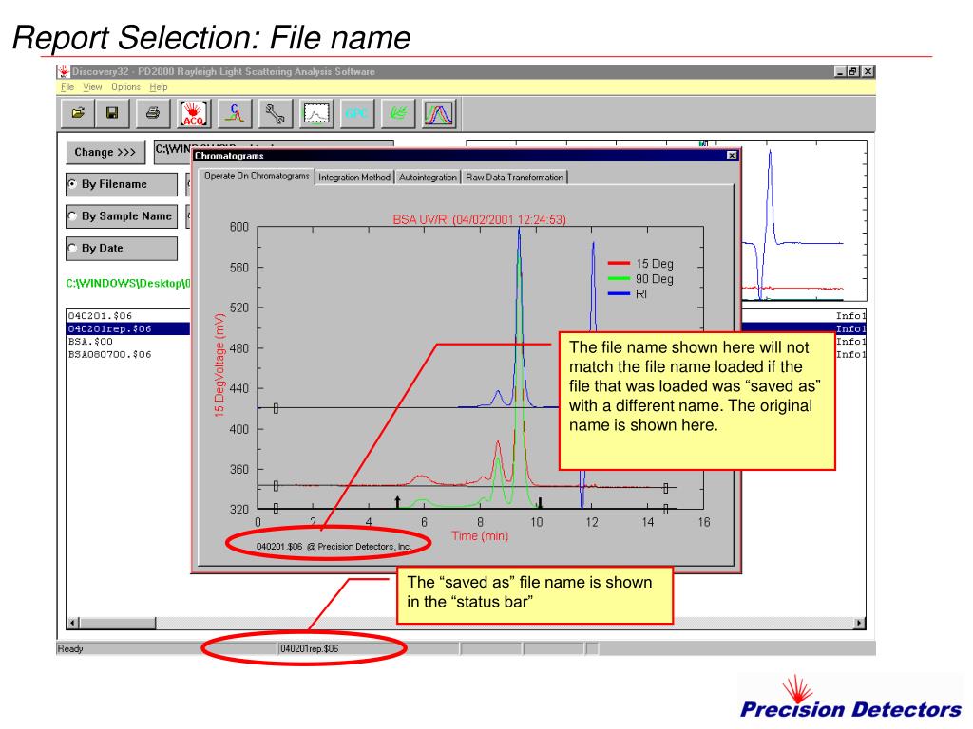973x729 pixels.
Task: Select the By Sample Name radio option
Action: click(x=122, y=216)
